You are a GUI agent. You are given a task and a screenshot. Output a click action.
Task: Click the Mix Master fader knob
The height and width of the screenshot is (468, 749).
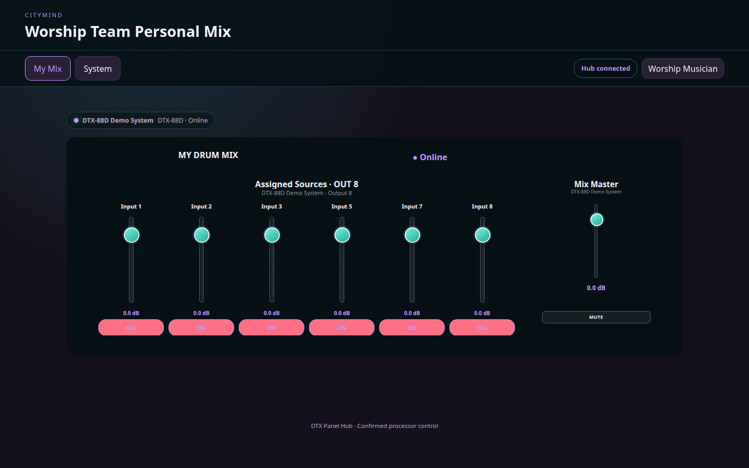(597, 219)
